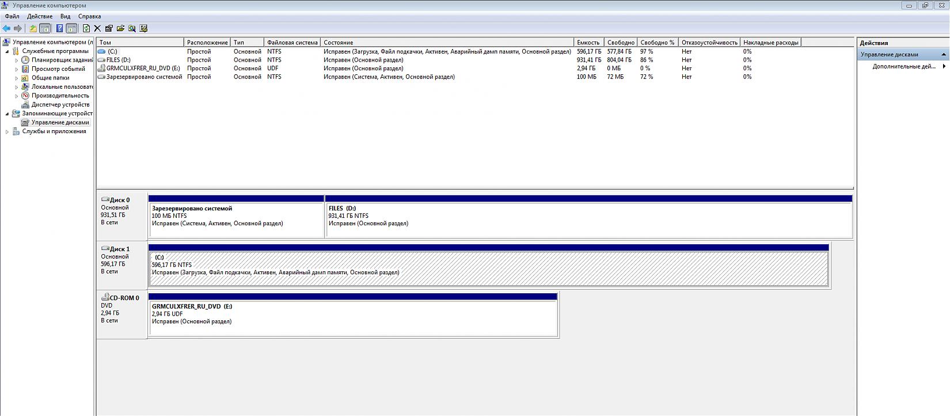Sort by the Расположение column header
950x416 pixels.
click(207, 42)
